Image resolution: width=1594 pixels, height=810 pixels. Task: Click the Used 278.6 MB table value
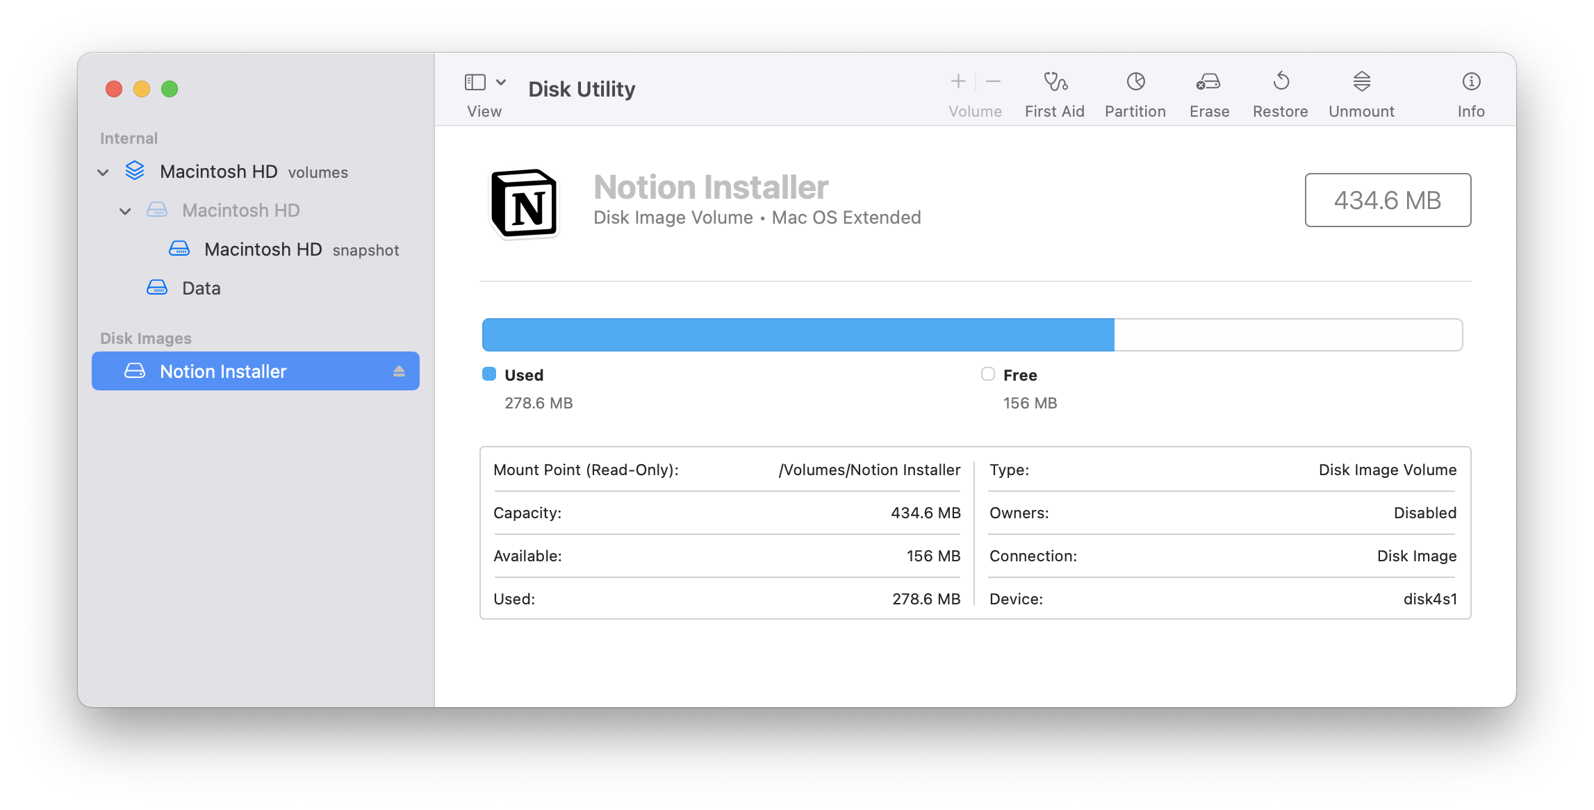point(926,599)
